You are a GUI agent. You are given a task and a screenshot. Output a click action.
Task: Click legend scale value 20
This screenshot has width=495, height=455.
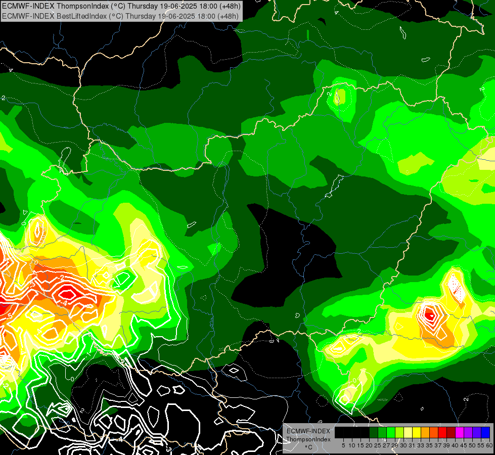coord(369,445)
